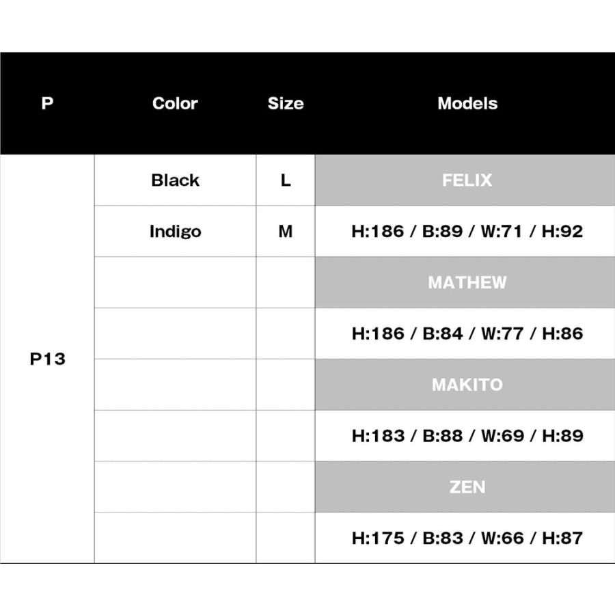Click the empty Color cell beside MATHEW
Image resolution: width=615 pixels, height=615 pixels.
pyautogui.click(x=175, y=282)
